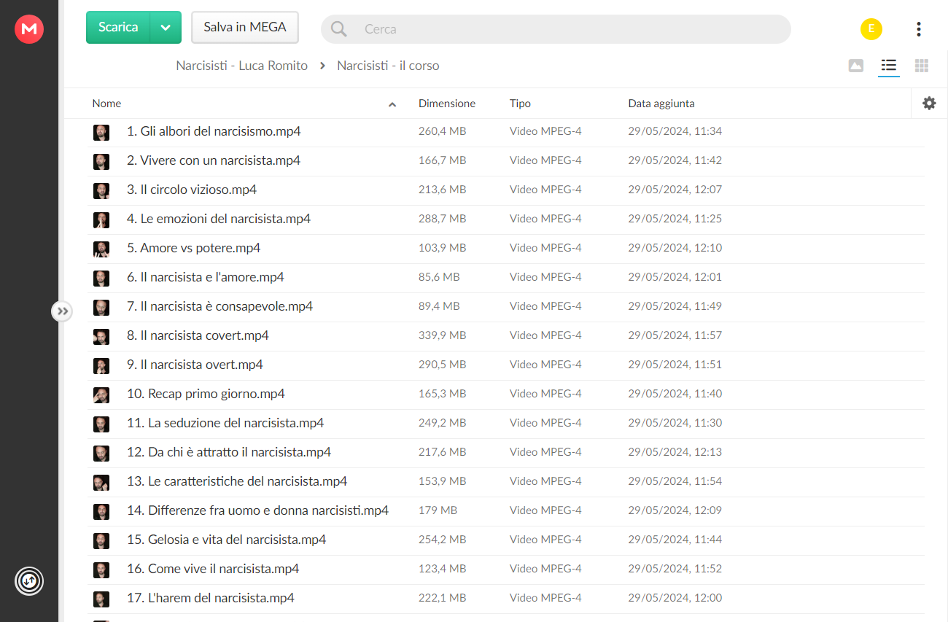Sort by Data aggiunta column header

pos(661,104)
